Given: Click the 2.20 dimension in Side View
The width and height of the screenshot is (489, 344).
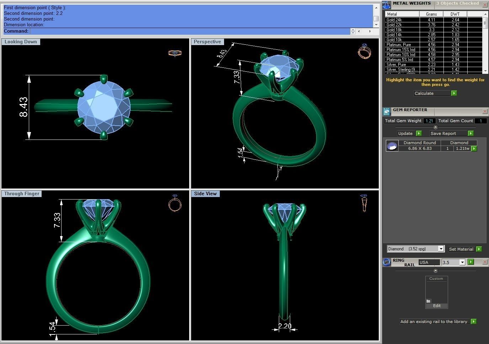Looking at the screenshot, I should [x=285, y=326].
